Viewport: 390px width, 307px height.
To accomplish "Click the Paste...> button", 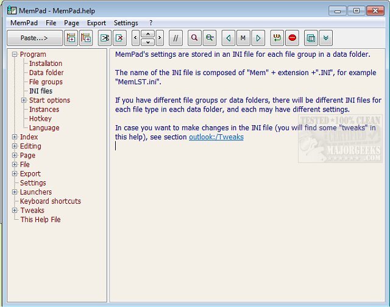I will click(x=35, y=38).
